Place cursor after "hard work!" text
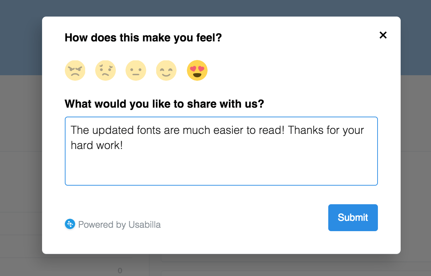This screenshot has height=276, width=431. coord(123,146)
